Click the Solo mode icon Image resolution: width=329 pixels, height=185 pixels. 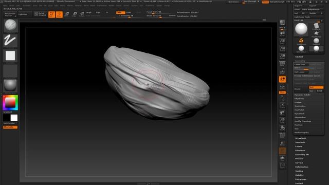(x=282, y=158)
